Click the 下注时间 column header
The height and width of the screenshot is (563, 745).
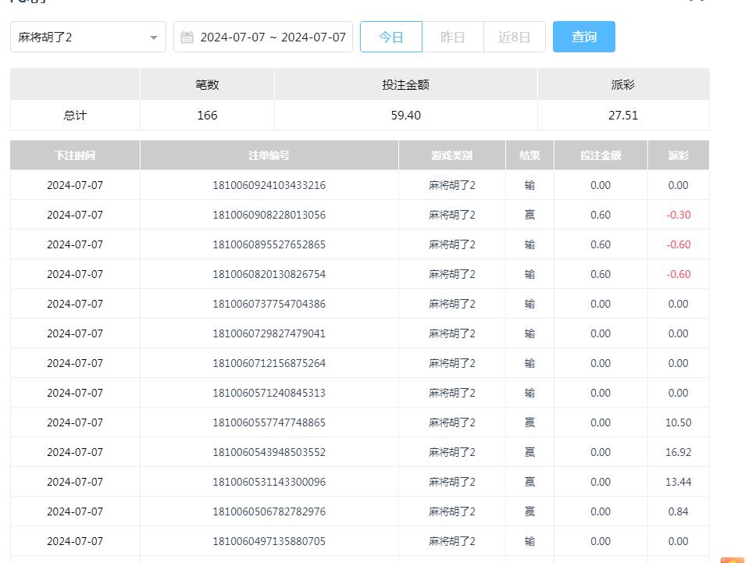tap(74, 155)
